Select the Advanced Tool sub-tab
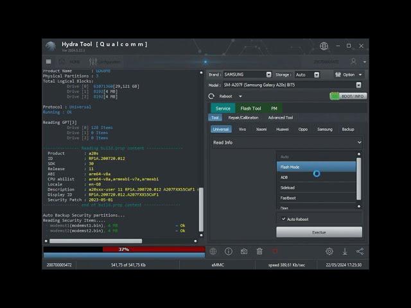 pyautogui.click(x=281, y=117)
